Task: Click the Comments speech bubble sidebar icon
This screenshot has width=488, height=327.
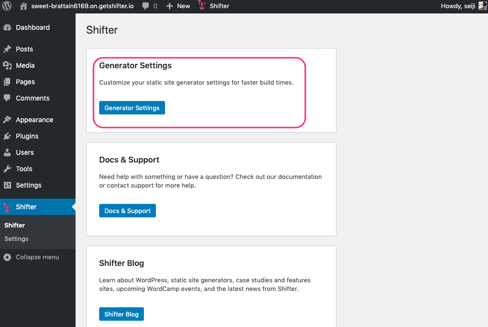Action: pos(7,98)
